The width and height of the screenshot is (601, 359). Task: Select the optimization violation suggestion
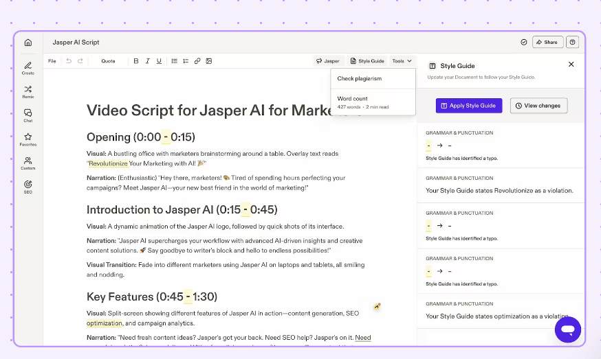point(501,311)
